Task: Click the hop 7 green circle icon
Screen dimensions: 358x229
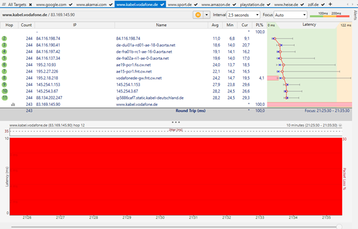Action: pos(4,72)
